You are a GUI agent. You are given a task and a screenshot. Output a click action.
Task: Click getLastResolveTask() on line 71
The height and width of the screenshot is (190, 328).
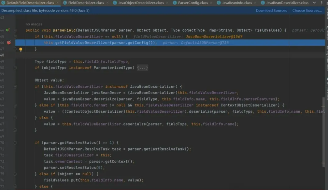[158, 149]
